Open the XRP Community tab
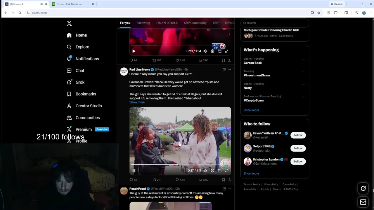 195,23
